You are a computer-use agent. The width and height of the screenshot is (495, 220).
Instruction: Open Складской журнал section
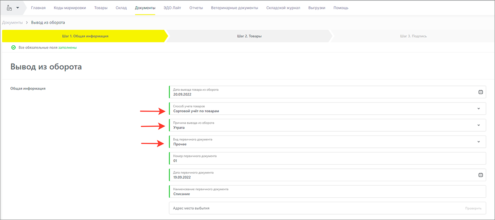283,8
